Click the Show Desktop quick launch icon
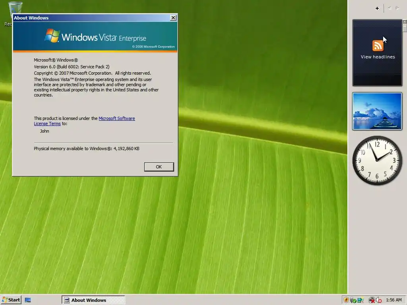407x305 pixels. (x=28, y=300)
